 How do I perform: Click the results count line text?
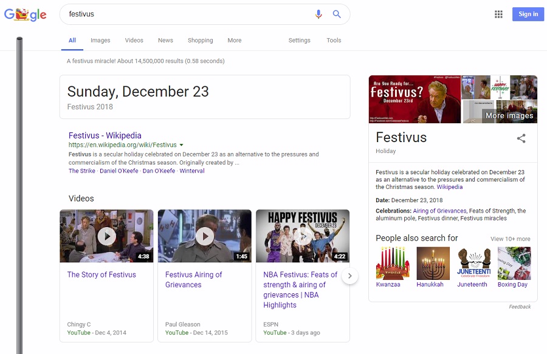(x=145, y=61)
